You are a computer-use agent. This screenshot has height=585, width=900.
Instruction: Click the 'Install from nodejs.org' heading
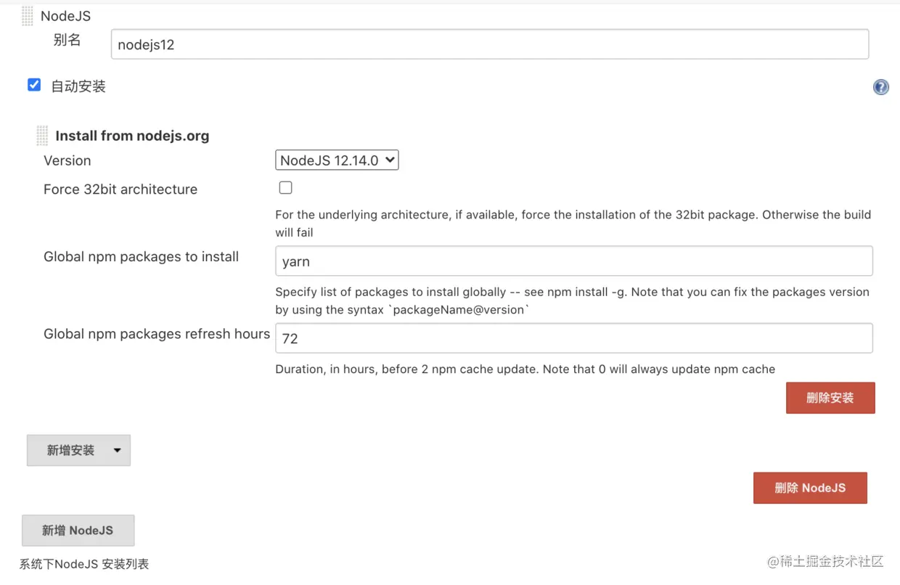132,136
